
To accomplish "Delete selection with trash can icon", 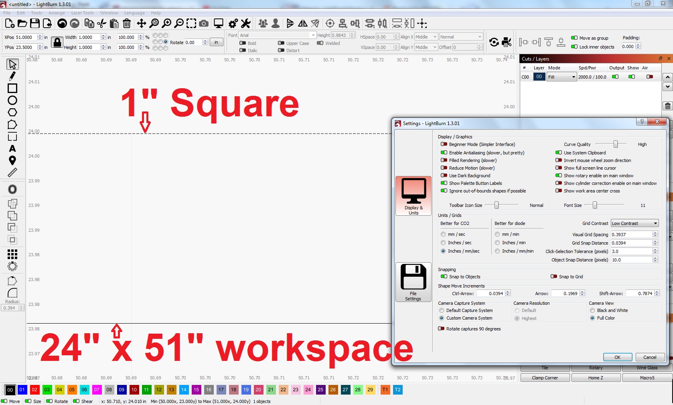I will pos(127,23).
